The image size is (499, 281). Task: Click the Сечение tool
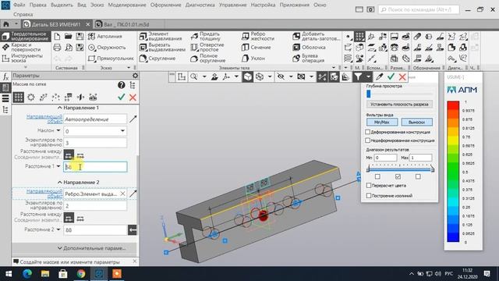pyautogui.click(x=257, y=48)
